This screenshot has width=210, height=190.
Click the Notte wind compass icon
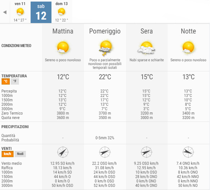click(x=188, y=152)
